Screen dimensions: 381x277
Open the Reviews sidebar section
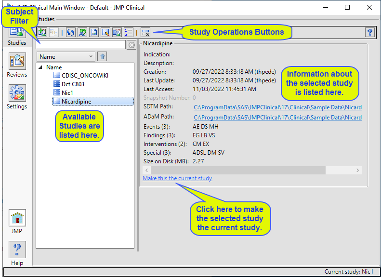[x=17, y=65]
